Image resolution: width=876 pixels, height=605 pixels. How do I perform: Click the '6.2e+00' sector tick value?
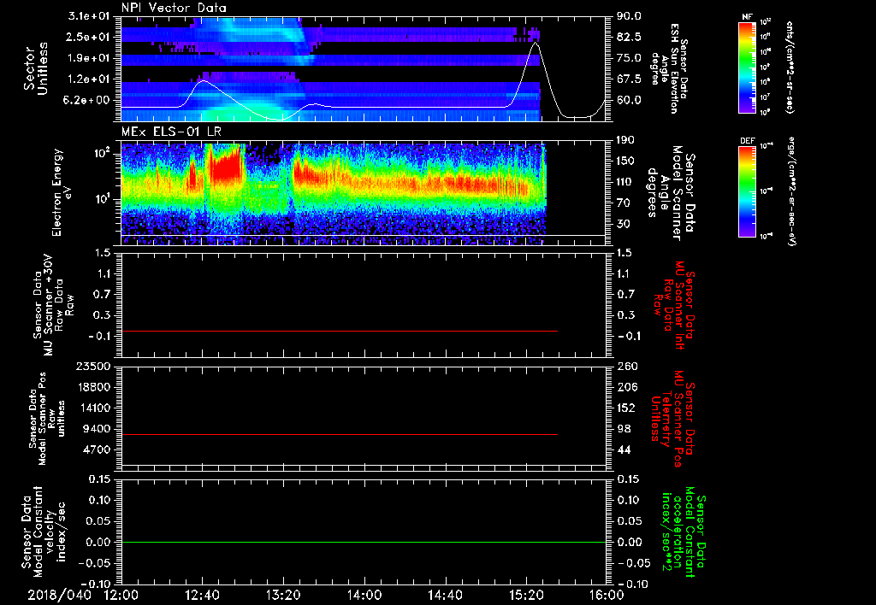tap(87, 101)
